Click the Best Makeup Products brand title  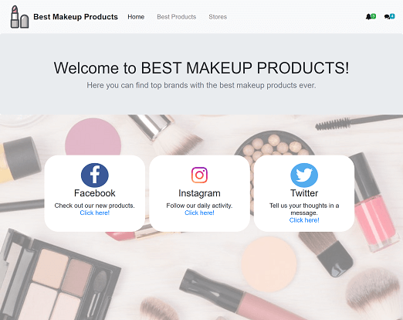click(x=76, y=17)
